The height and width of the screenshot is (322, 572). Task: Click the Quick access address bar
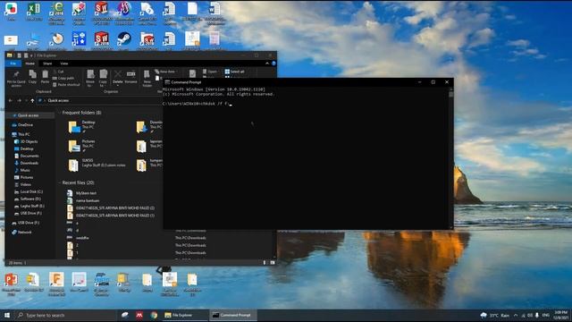(100, 100)
